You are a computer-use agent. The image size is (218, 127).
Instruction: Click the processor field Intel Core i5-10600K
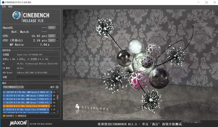37,54
